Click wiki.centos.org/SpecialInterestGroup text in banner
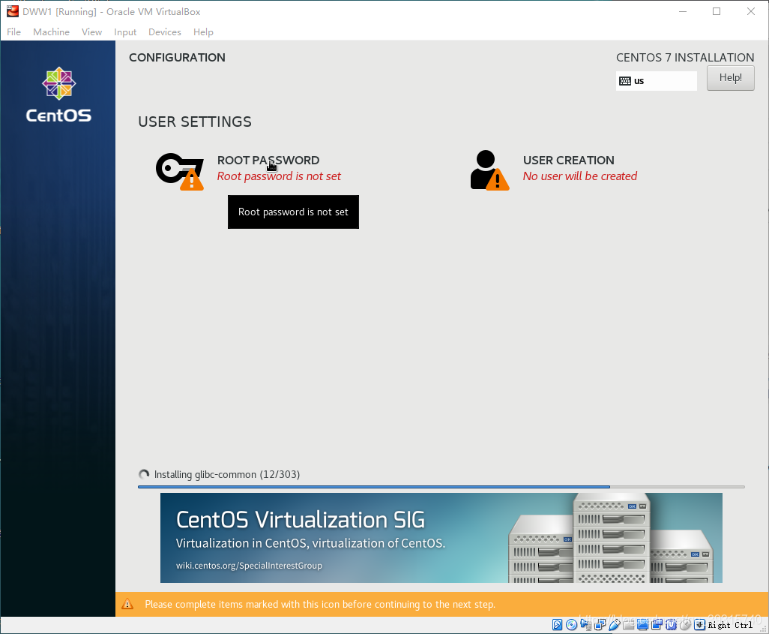769x634 pixels. (249, 565)
